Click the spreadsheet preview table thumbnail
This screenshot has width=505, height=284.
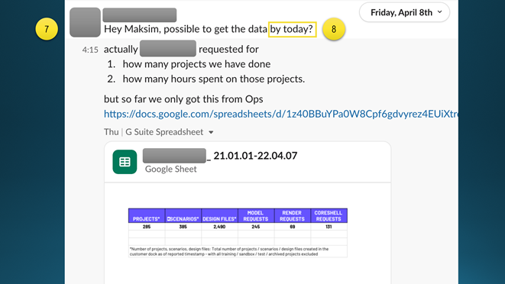click(238, 233)
